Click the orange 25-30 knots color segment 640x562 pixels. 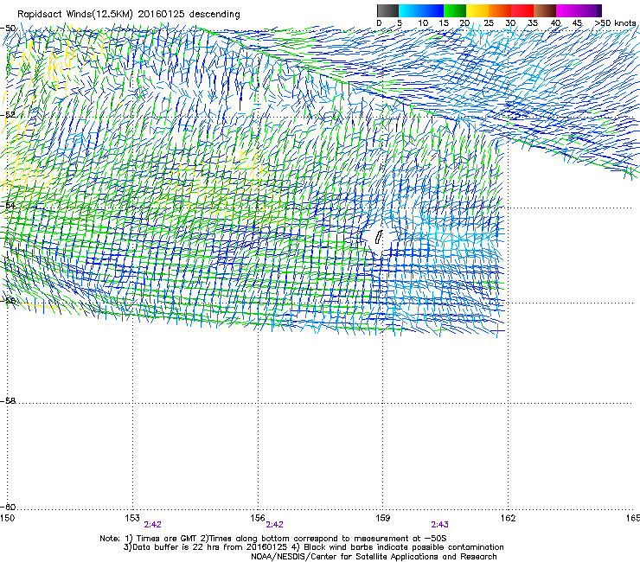(x=500, y=10)
